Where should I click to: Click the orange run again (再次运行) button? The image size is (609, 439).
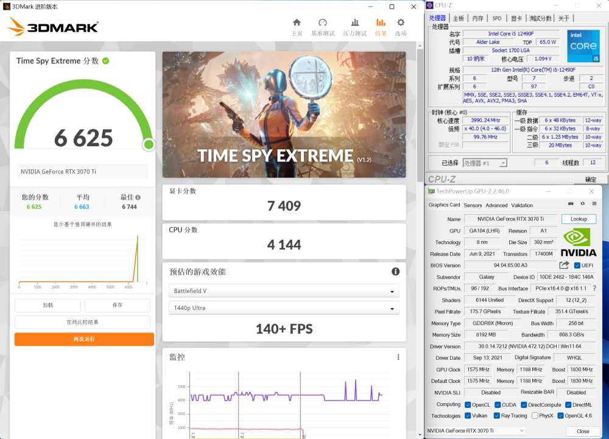tap(84, 339)
